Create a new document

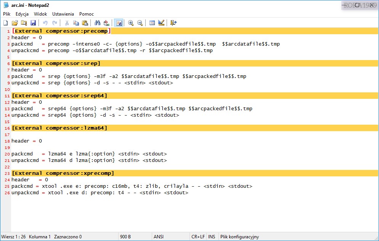pos(5,23)
